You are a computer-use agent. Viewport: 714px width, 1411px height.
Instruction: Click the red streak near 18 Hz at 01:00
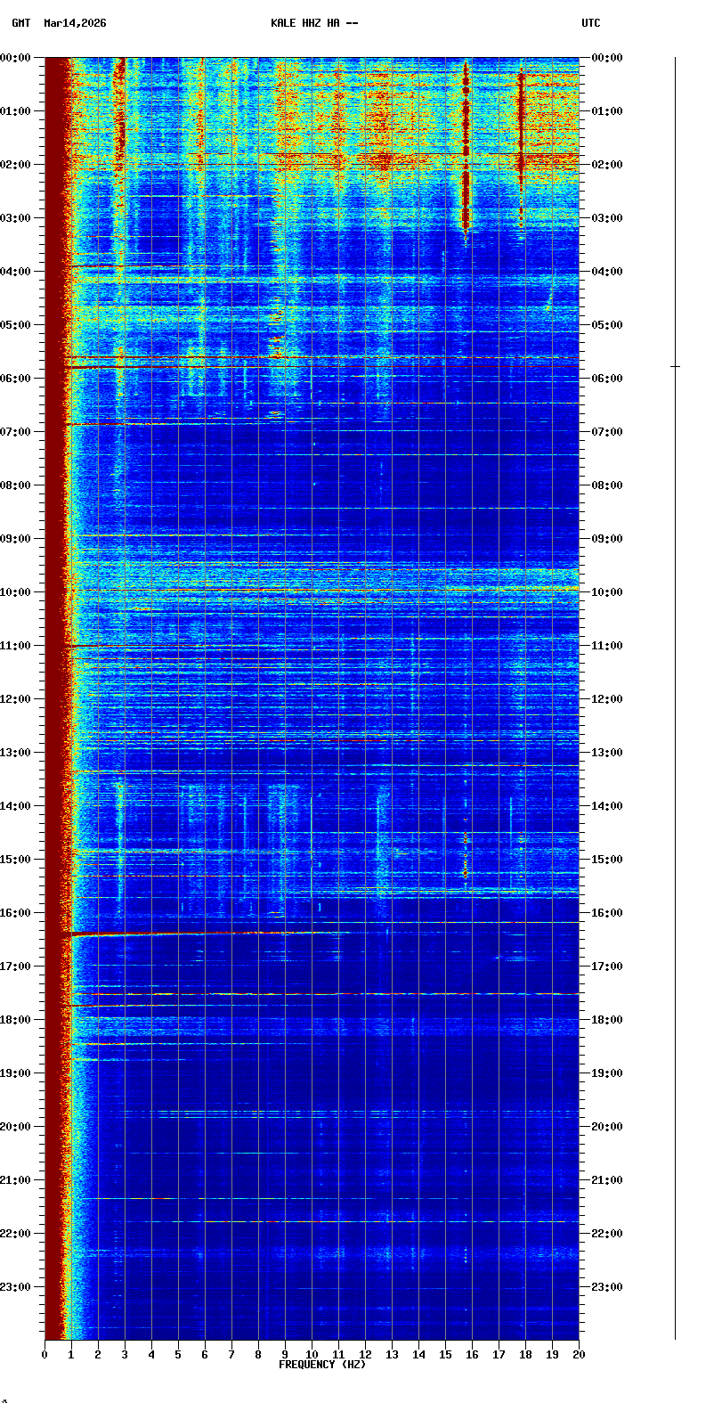pos(522,111)
